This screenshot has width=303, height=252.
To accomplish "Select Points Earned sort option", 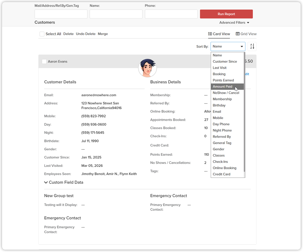I will [x=227, y=80].
